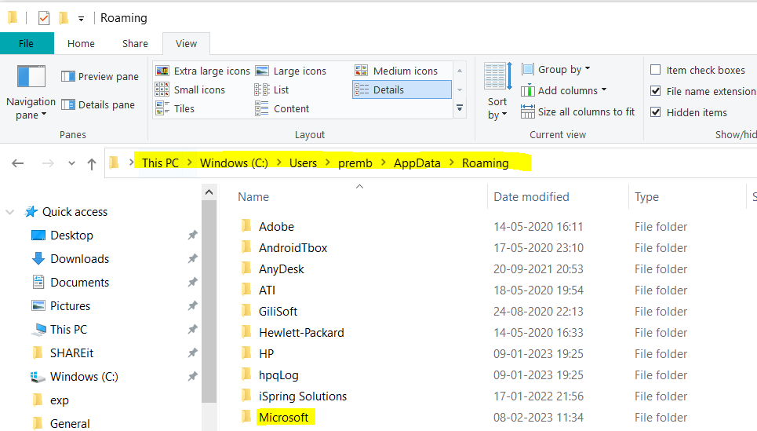Screen dimensions: 757x431
Task: Click the Users breadcrumb
Action: [x=303, y=163]
